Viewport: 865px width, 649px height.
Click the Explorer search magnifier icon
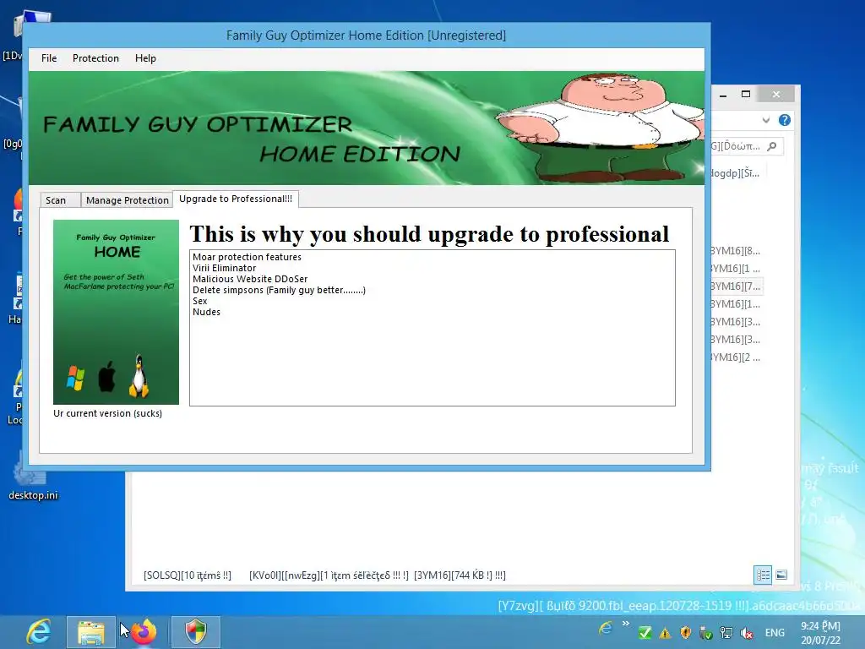click(x=772, y=146)
